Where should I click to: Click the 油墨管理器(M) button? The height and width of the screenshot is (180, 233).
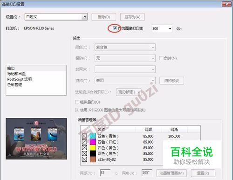(x=171, y=173)
